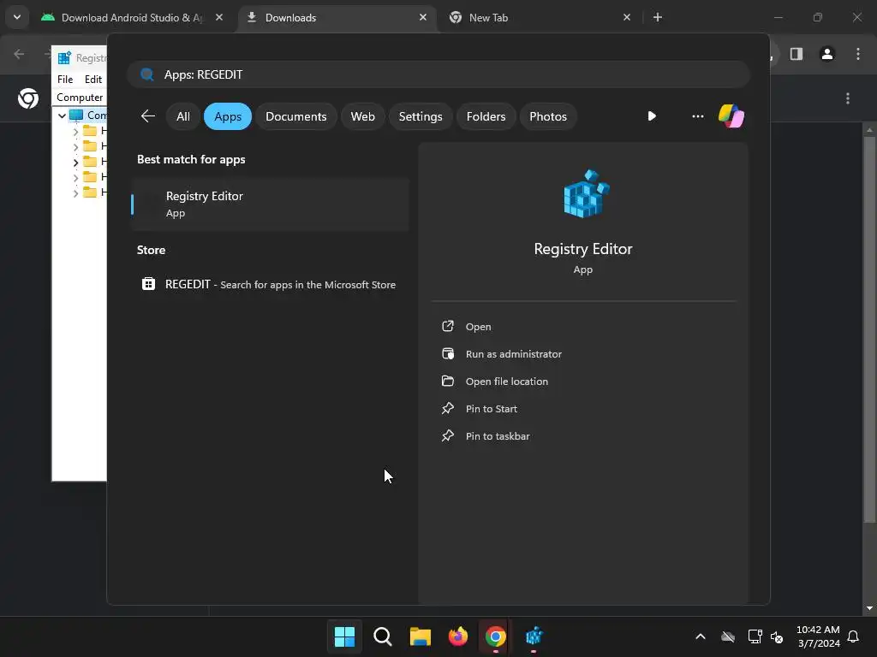Select the Folders search filter
The image size is (877, 657).
pos(486,116)
